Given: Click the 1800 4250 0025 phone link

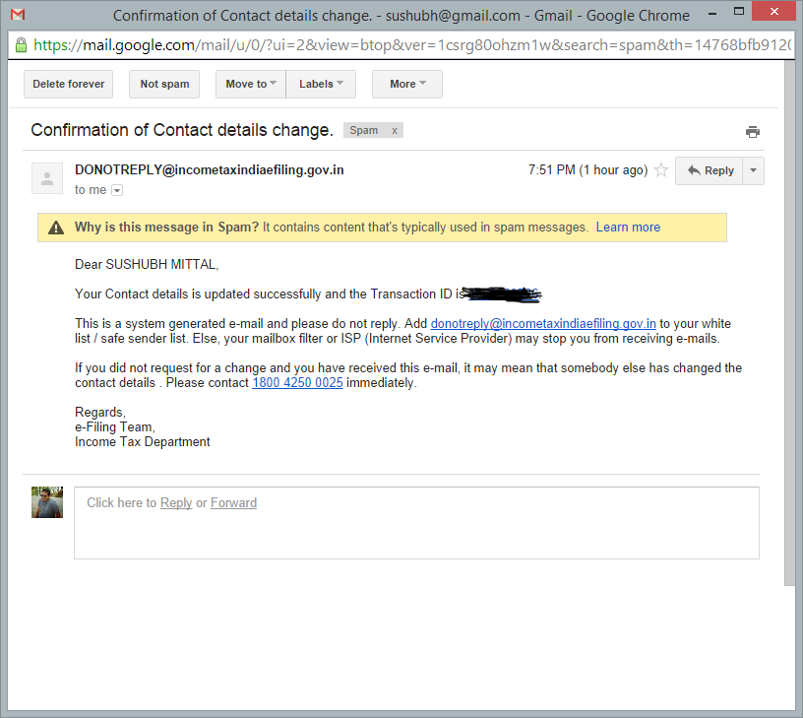Looking at the screenshot, I should tap(297, 383).
